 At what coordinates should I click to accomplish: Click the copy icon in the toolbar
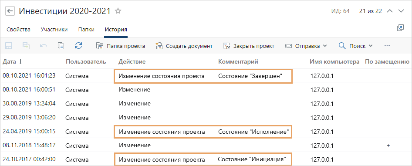tap(61, 46)
